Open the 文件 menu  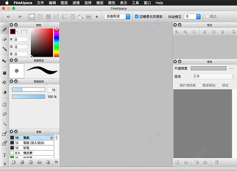40,3
